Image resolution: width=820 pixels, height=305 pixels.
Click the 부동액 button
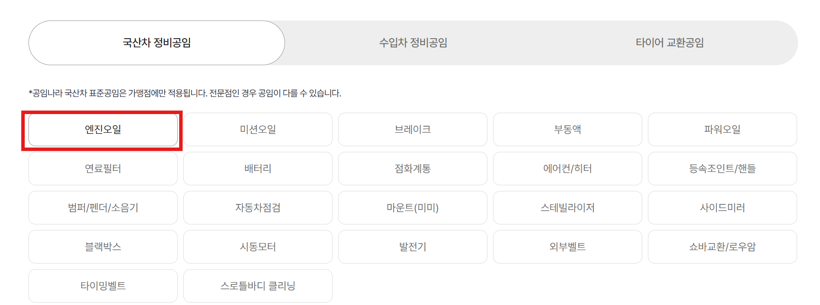click(568, 130)
